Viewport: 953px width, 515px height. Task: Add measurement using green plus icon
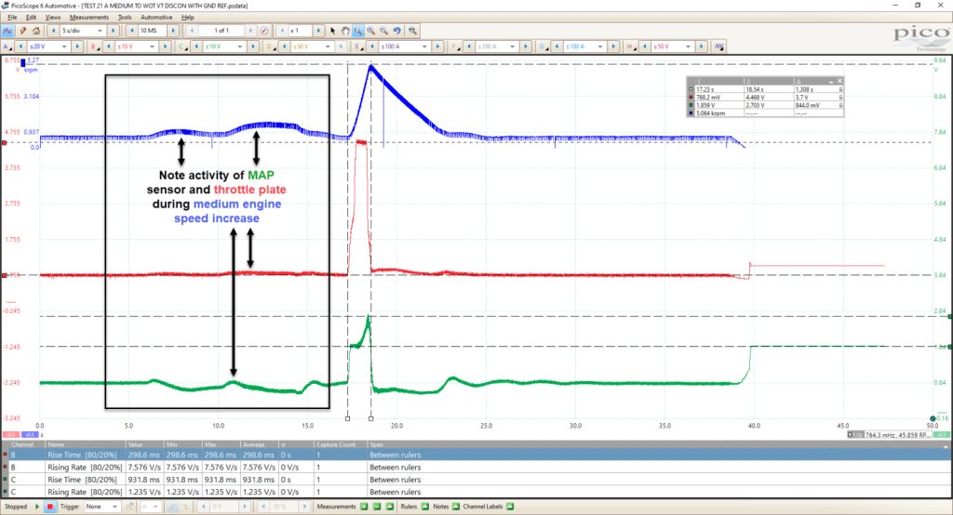[x=364, y=507]
